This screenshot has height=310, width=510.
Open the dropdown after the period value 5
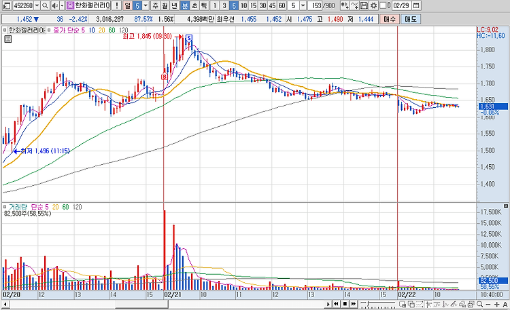pyautogui.click(x=146, y=5)
